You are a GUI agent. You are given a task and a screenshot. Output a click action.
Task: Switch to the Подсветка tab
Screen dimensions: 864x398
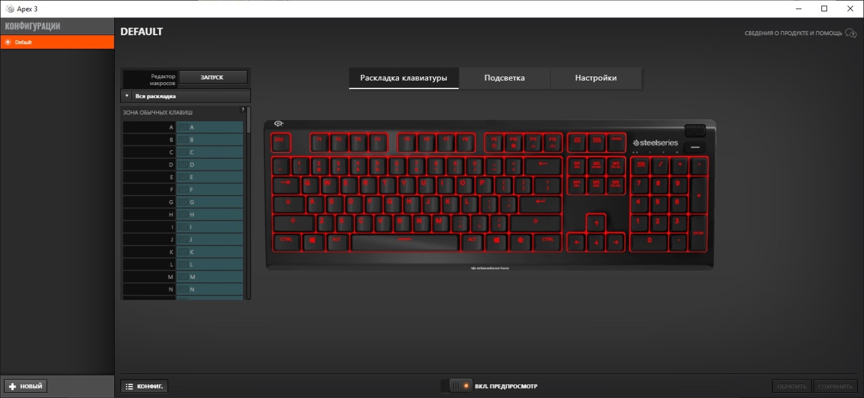click(505, 78)
